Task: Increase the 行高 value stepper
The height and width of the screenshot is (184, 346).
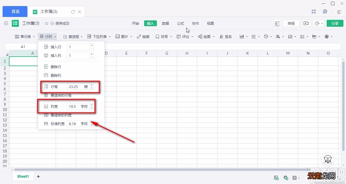Action: [92, 85]
